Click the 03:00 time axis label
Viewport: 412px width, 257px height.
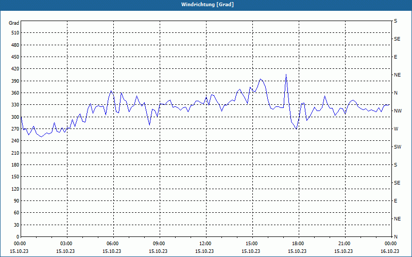(x=66, y=244)
